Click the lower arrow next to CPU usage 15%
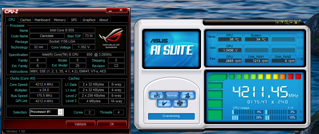Screen dimensions: 319x134 [301, 117]
